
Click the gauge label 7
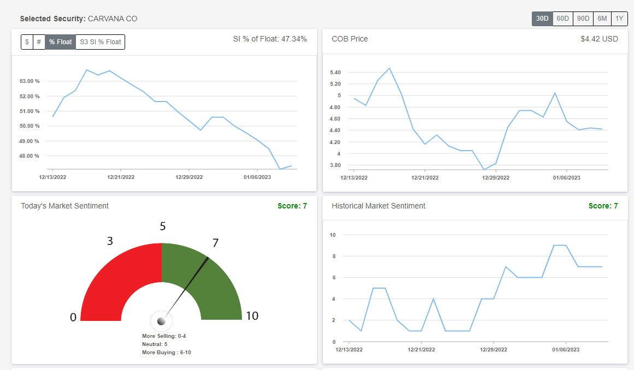click(x=215, y=243)
